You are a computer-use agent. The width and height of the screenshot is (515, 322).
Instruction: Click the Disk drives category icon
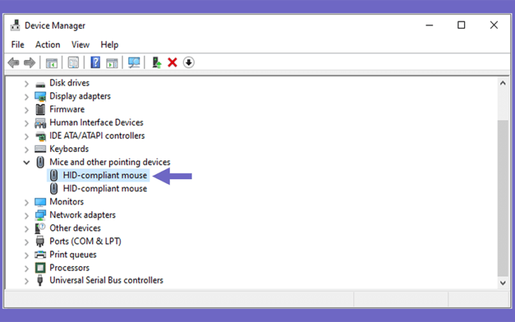(x=41, y=84)
